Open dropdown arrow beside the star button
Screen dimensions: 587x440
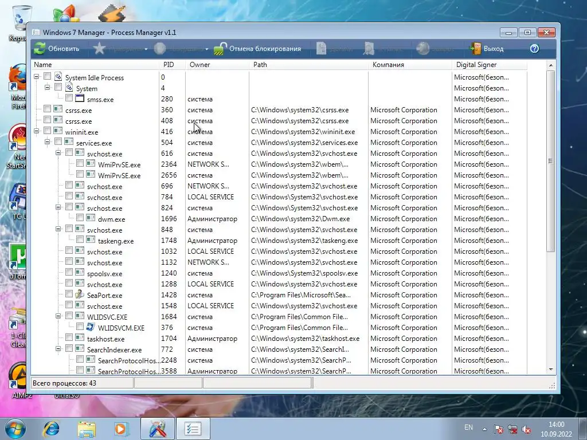point(146,49)
